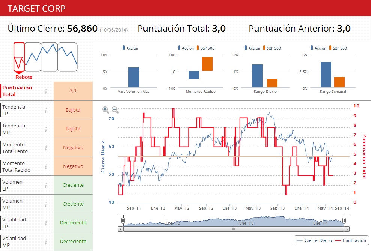Viewport: 371px width, 251px height.
Task: Click the orange Rango Semanal S&P 500 bar
Action: pyautogui.click(x=339, y=82)
